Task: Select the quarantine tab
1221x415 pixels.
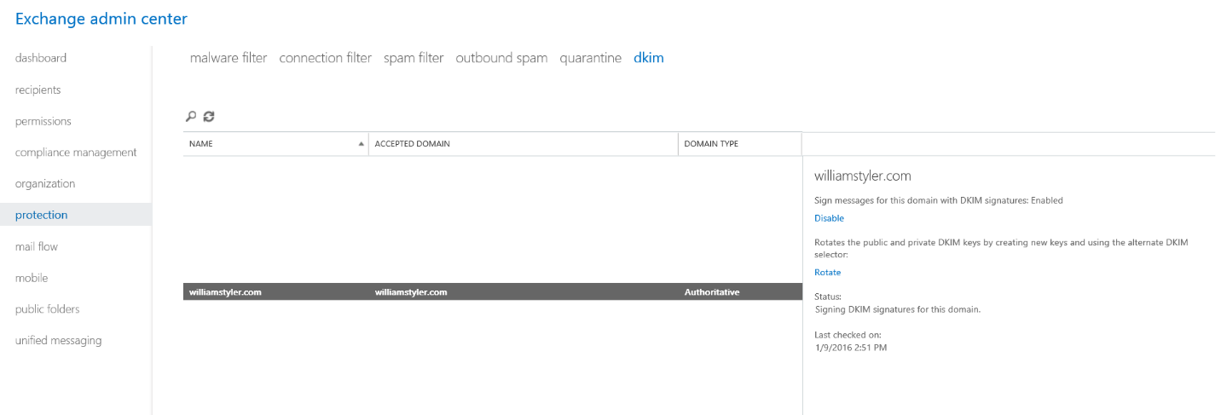Action: [x=590, y=58]
